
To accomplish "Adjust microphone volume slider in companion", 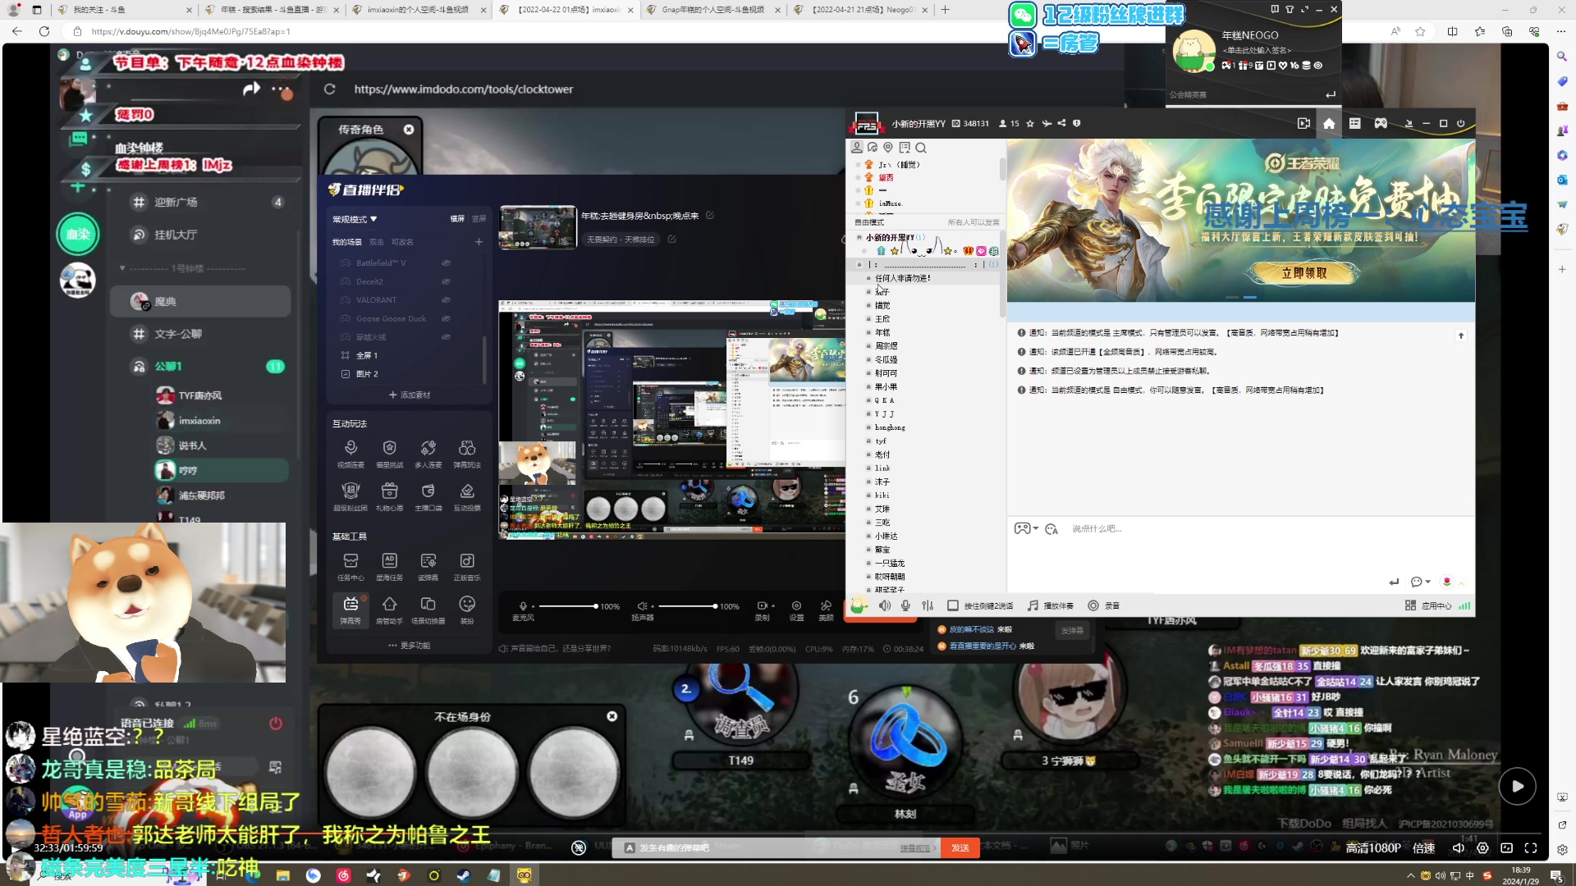I will pos(568,606).
